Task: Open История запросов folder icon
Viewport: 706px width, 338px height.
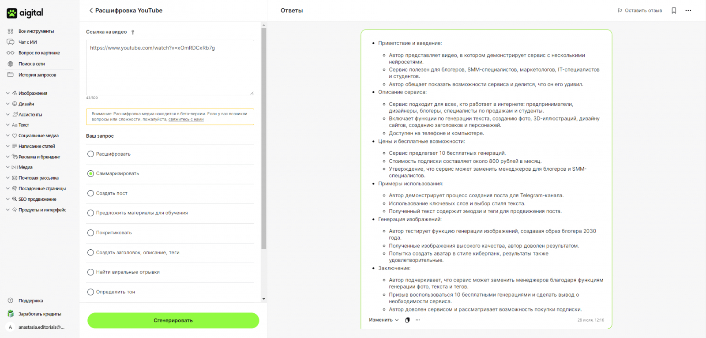Action: [11, 75]
